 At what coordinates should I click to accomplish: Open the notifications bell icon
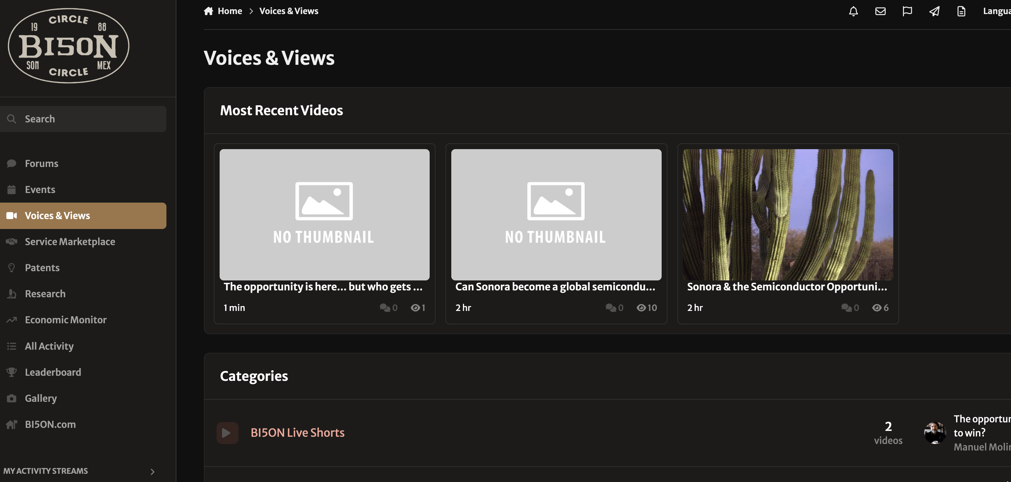coord(853,11)
